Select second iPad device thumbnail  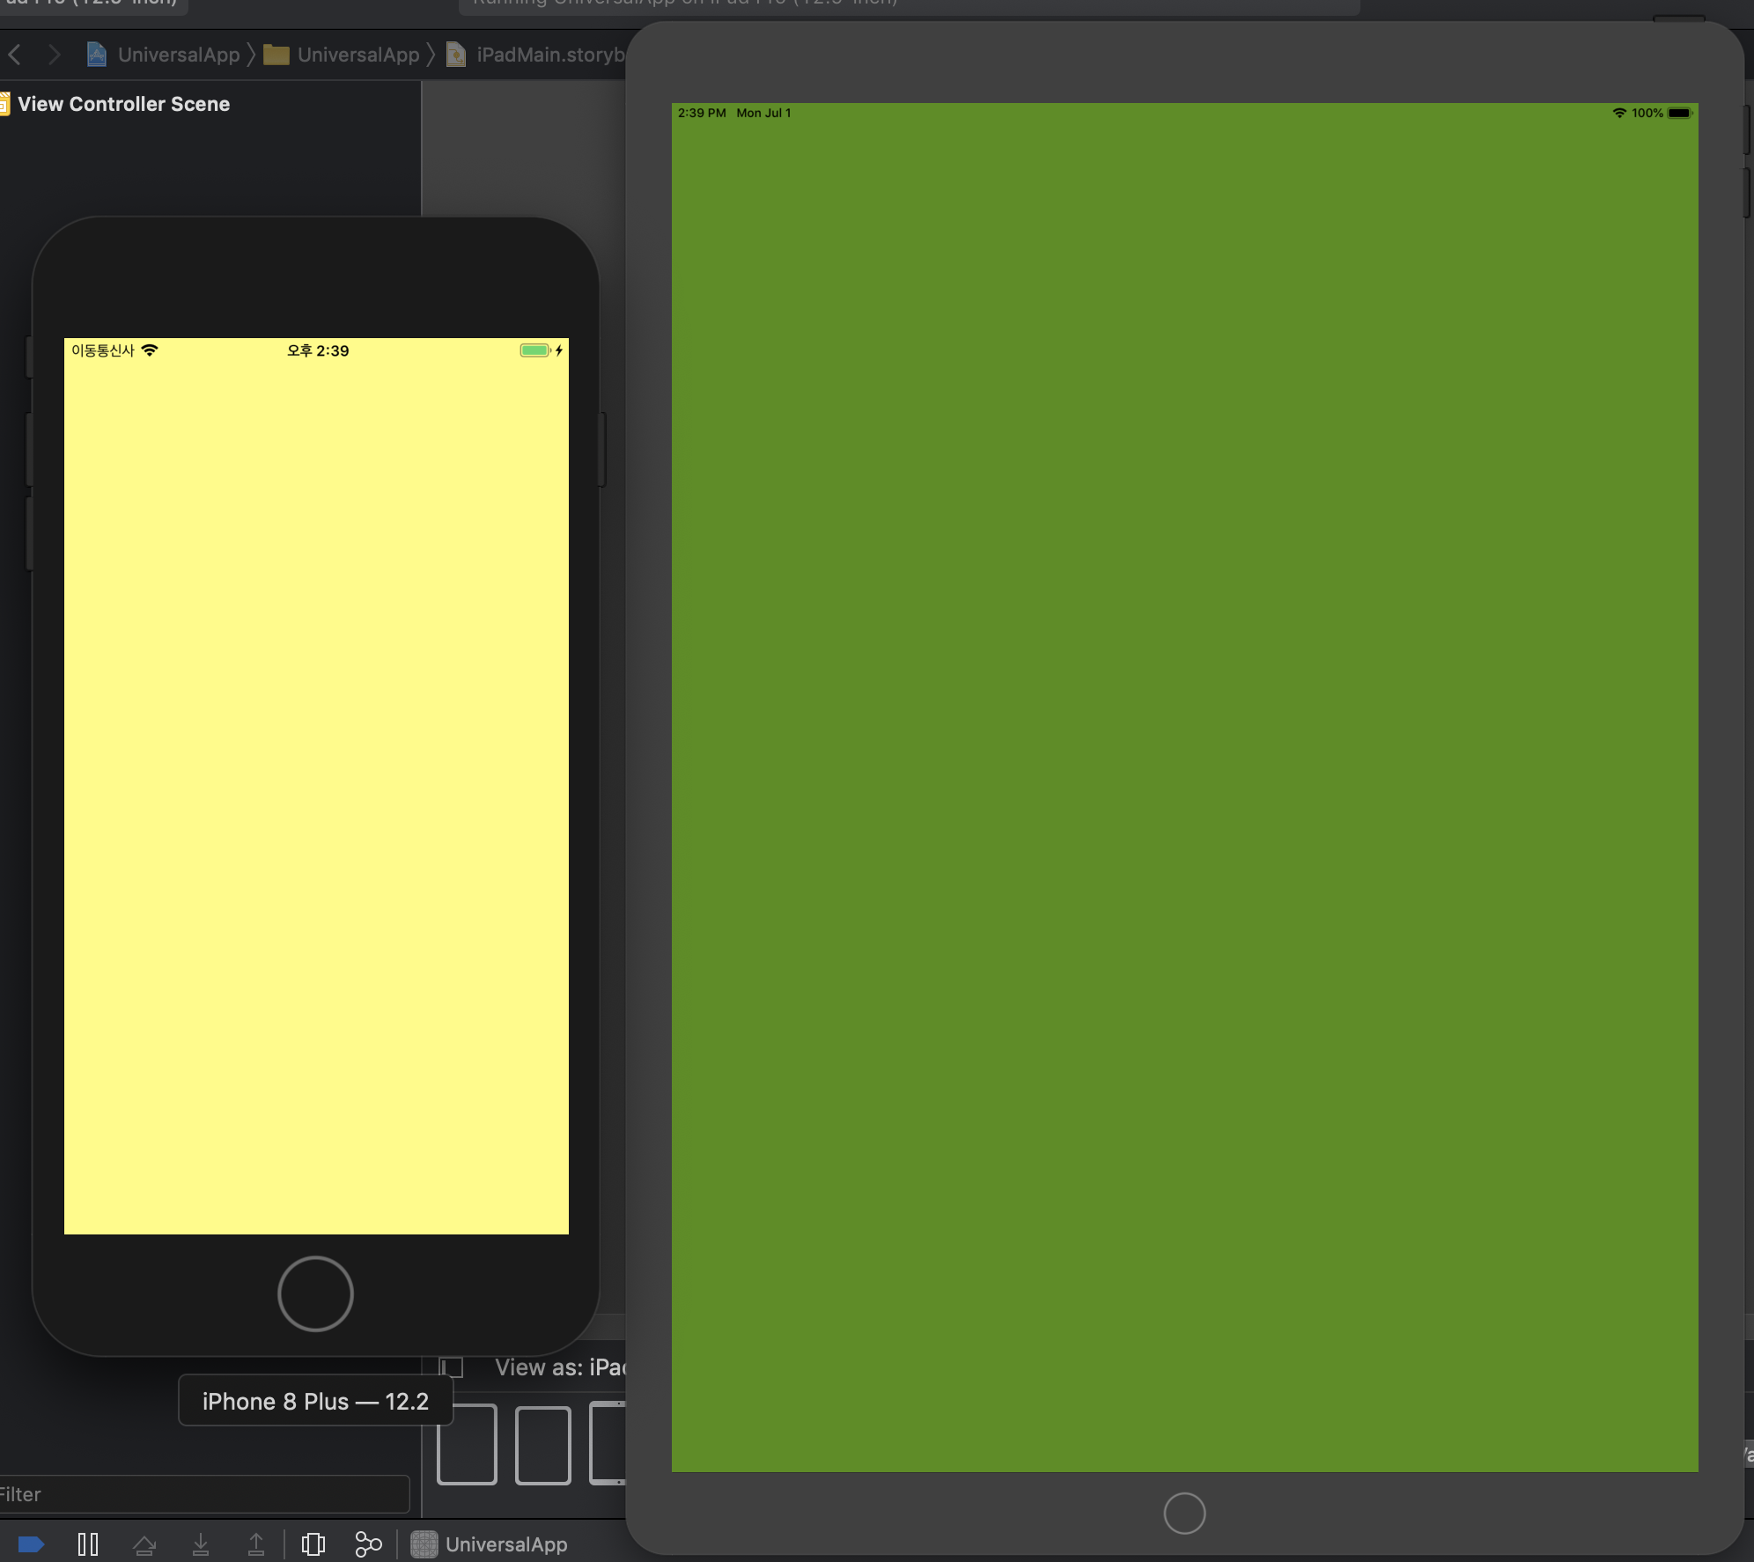543,1444
